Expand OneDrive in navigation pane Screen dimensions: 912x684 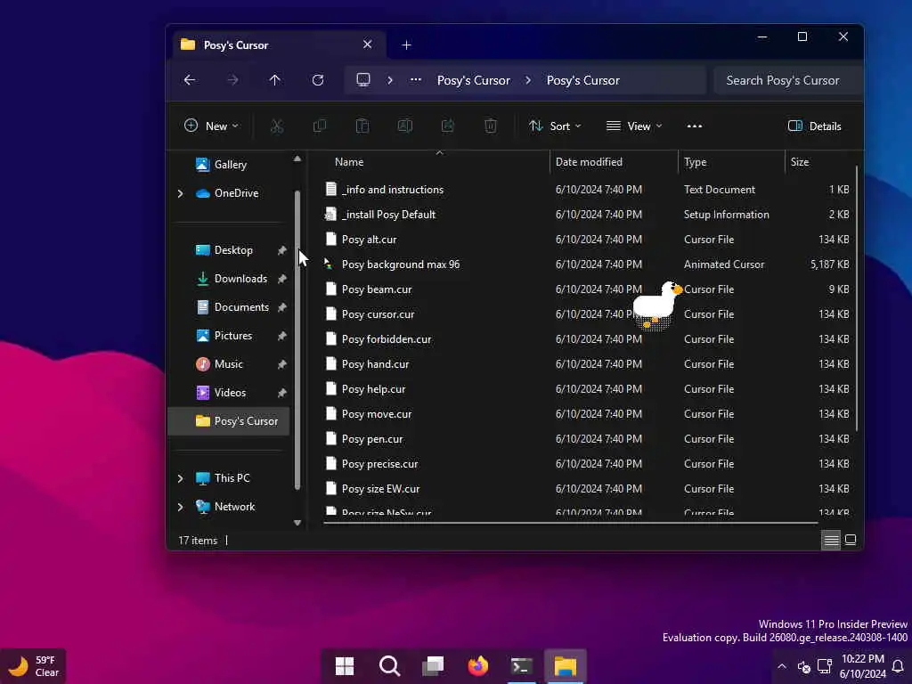point(180,193)
